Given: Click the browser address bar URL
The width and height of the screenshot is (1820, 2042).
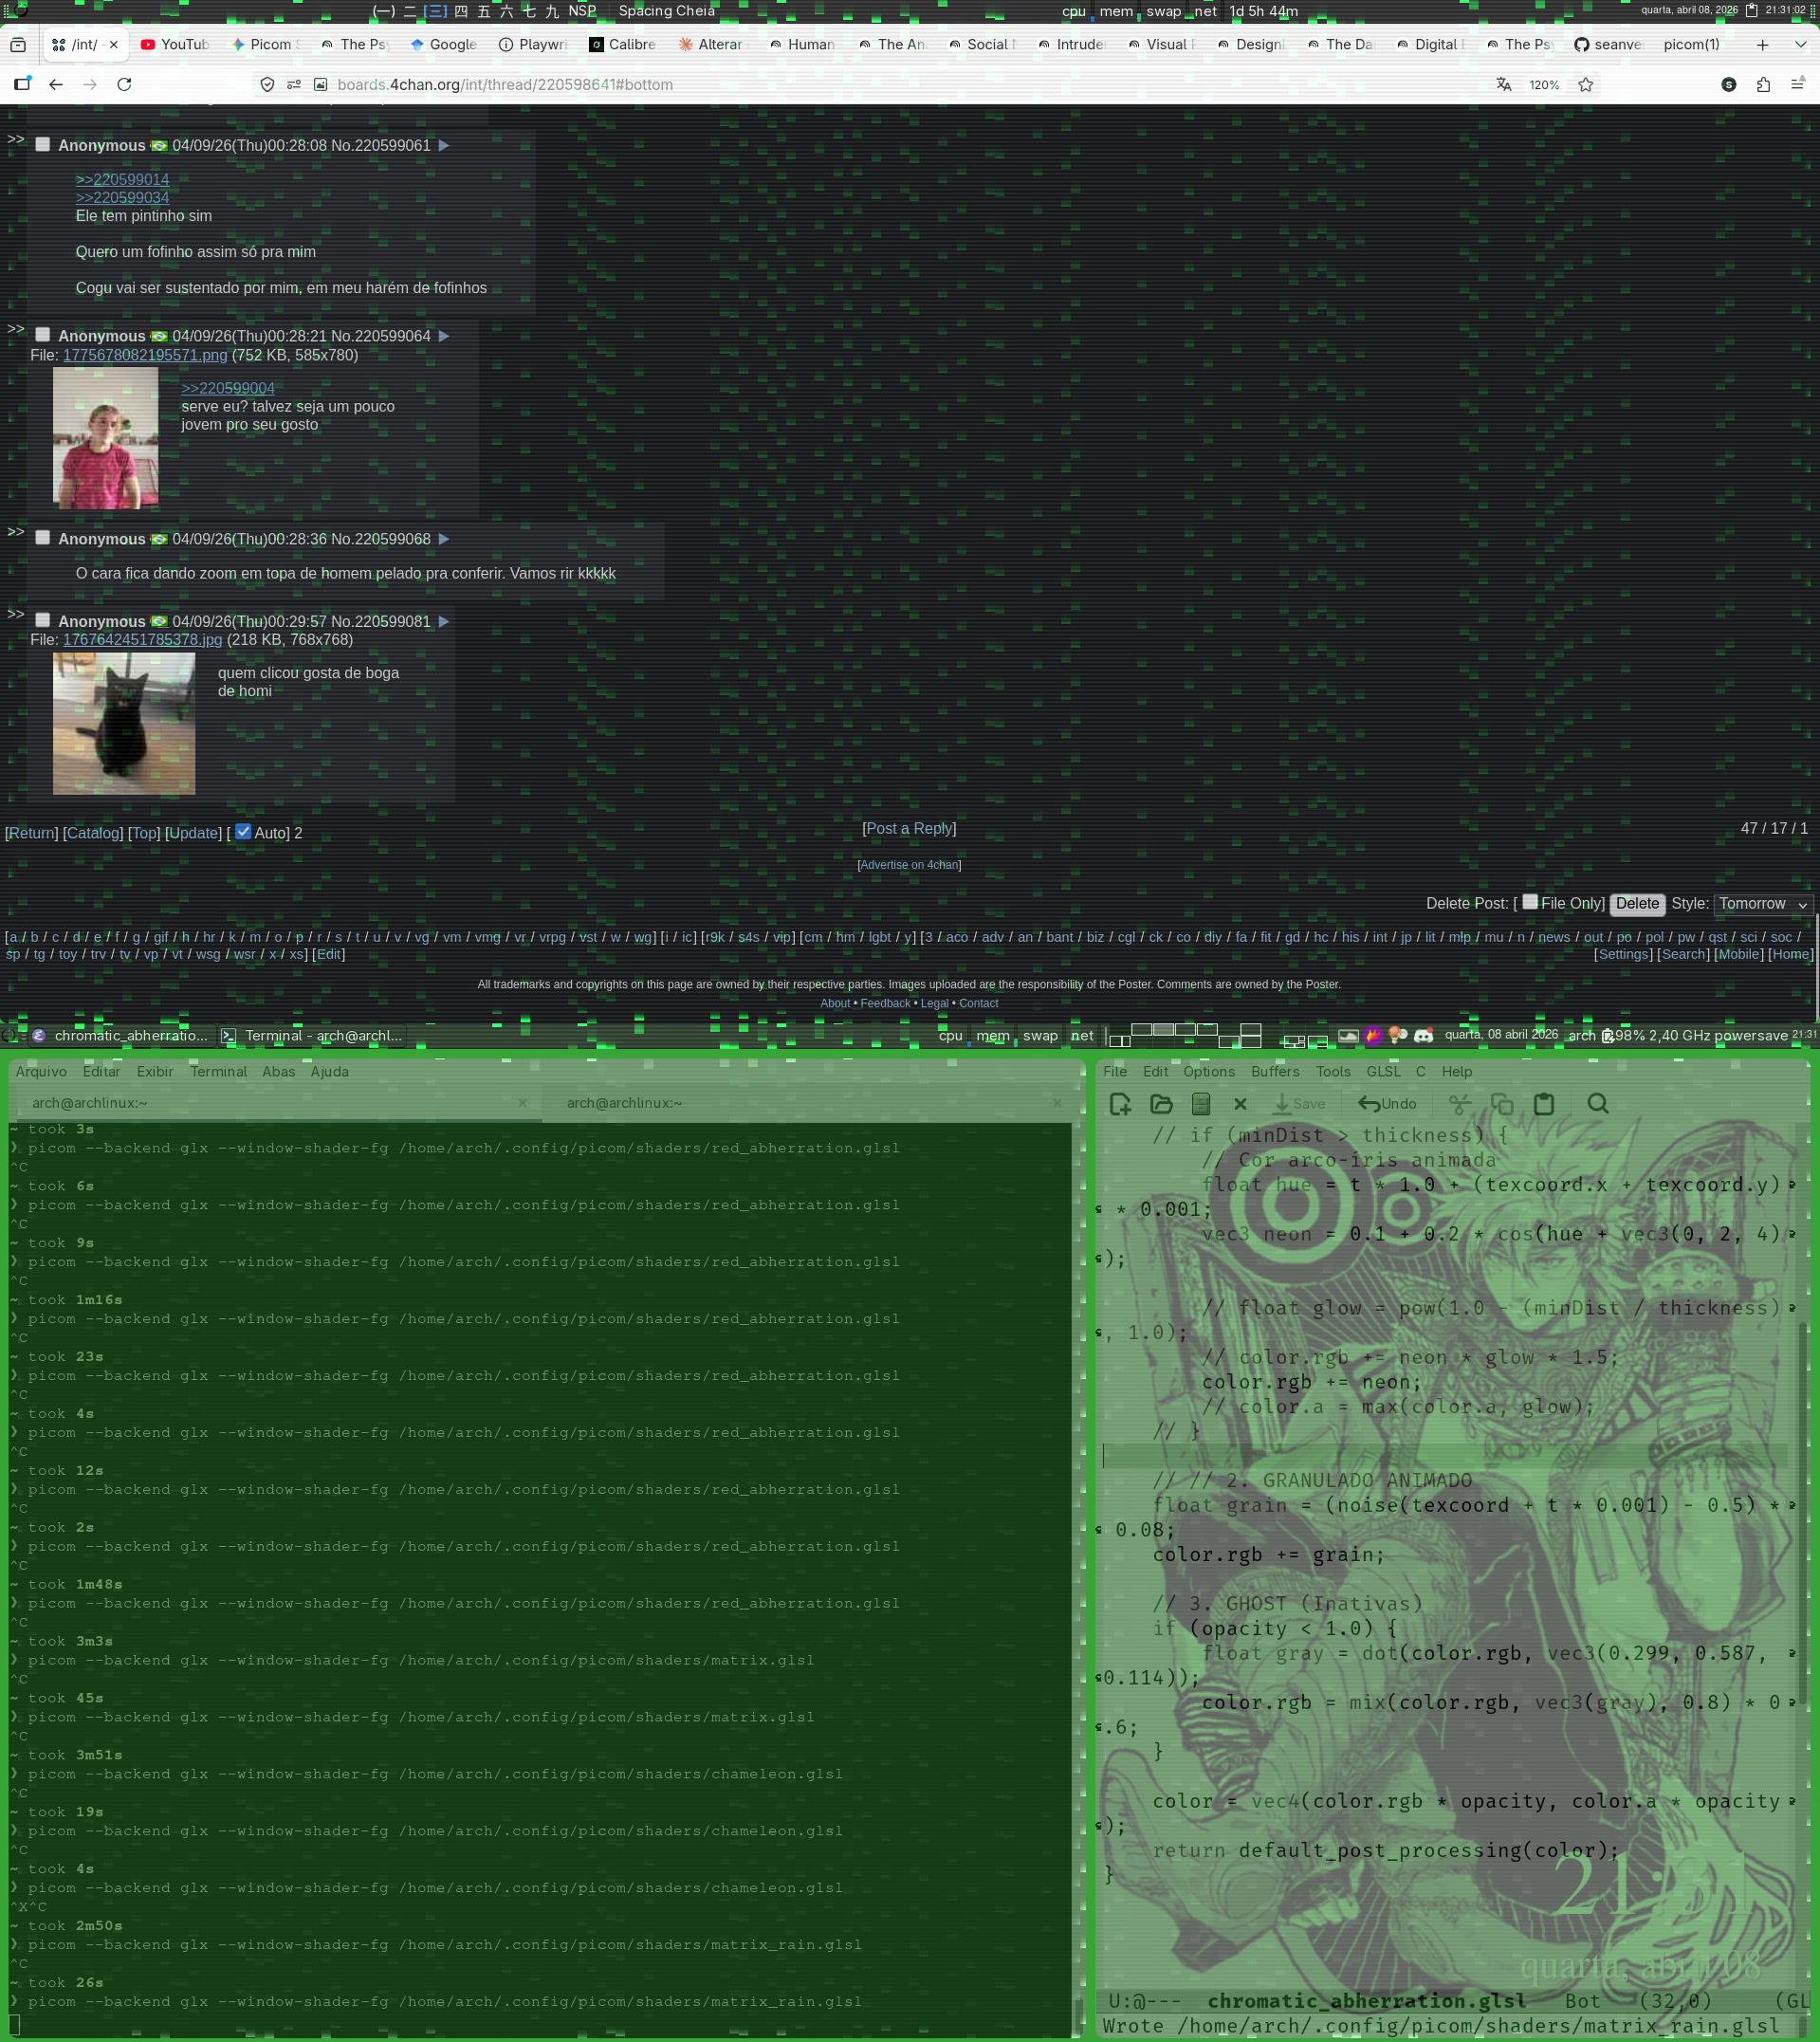Looking at the screenshot, I should 505,85.
